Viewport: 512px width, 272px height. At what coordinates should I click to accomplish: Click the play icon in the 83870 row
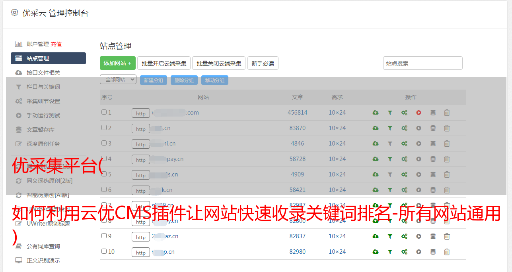419,128
